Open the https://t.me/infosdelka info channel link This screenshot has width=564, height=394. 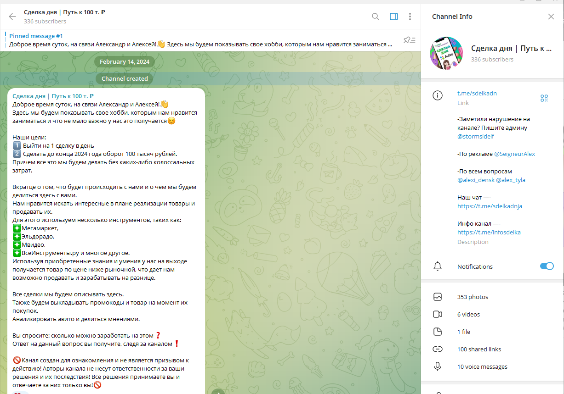pyautogui.click(x=489, y=233)
